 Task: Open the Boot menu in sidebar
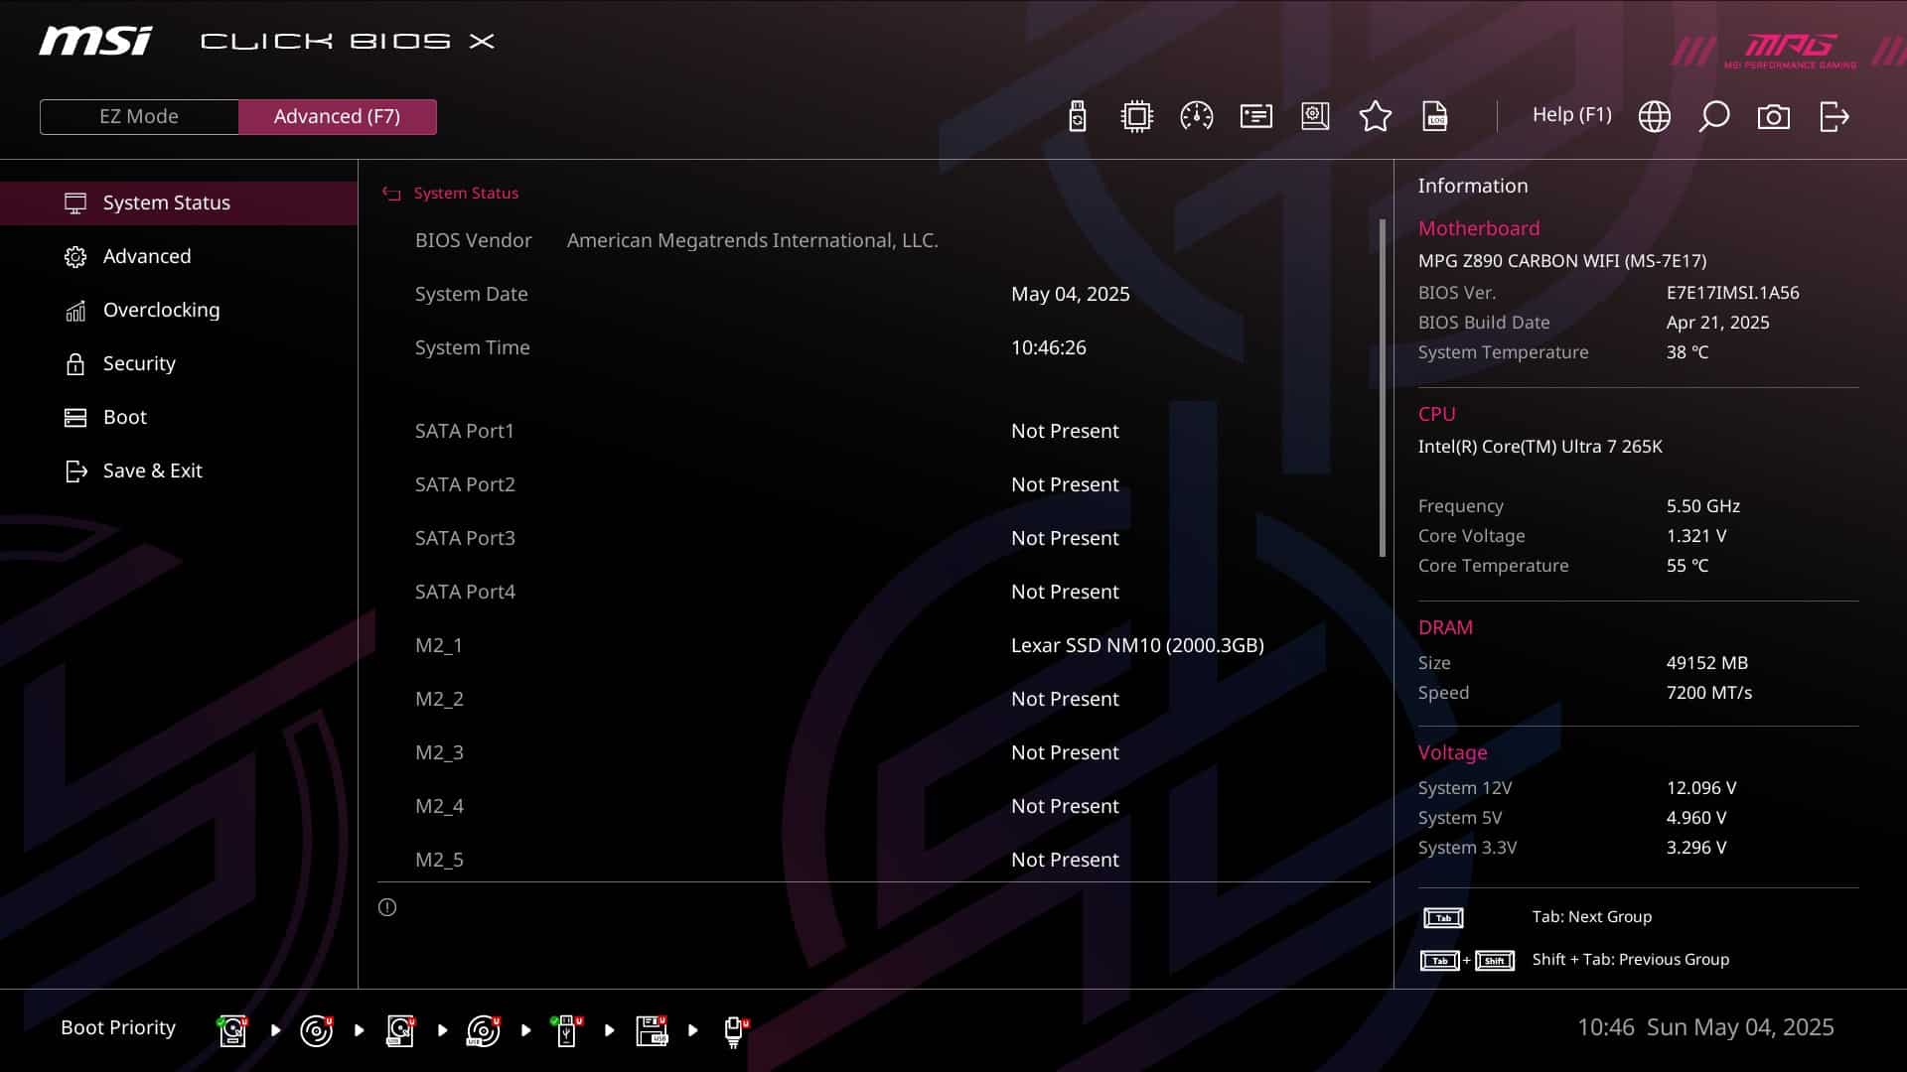click(x=179, y=417)
